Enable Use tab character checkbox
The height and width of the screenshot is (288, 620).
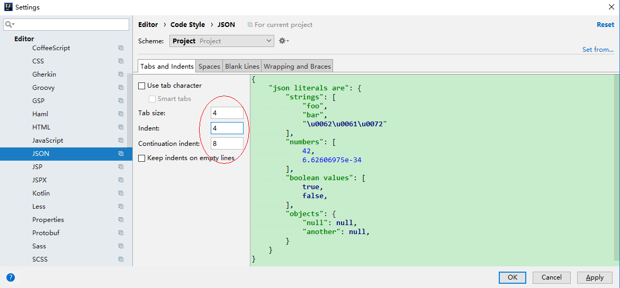[x=141, y=86]
